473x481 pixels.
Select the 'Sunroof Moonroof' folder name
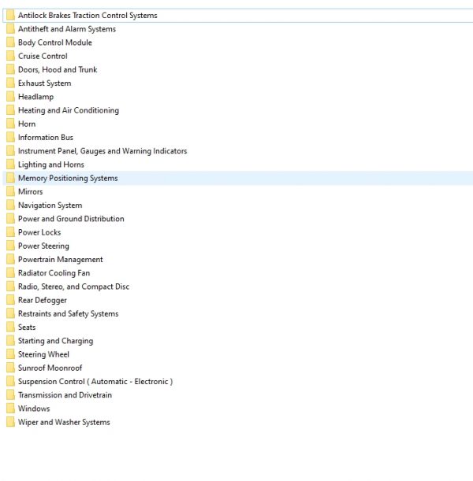pyautogui.click(x=50, y=368)
